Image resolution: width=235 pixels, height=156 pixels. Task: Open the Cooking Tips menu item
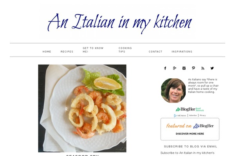[x=125, y=50]
